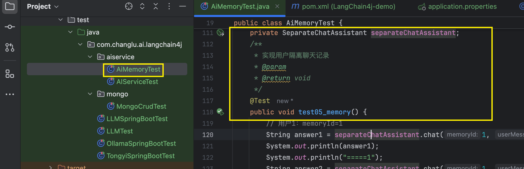Collapse the java folder

click(x=70, y=32)
